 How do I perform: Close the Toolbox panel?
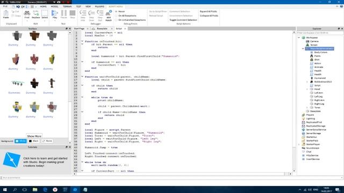(70, 28)
